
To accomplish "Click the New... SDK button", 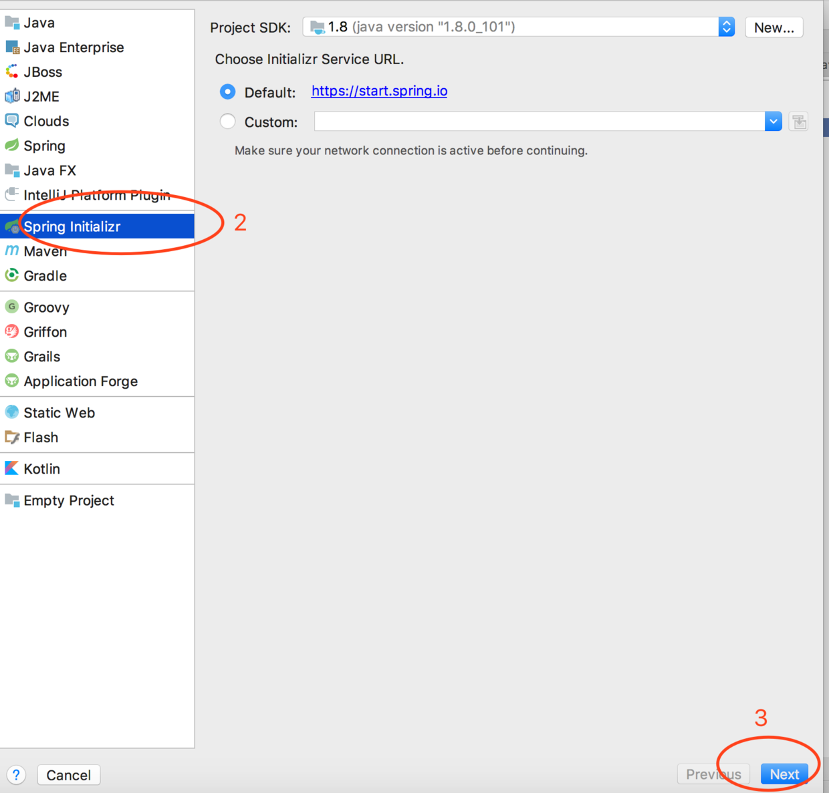I will click(x=774, y=27).
